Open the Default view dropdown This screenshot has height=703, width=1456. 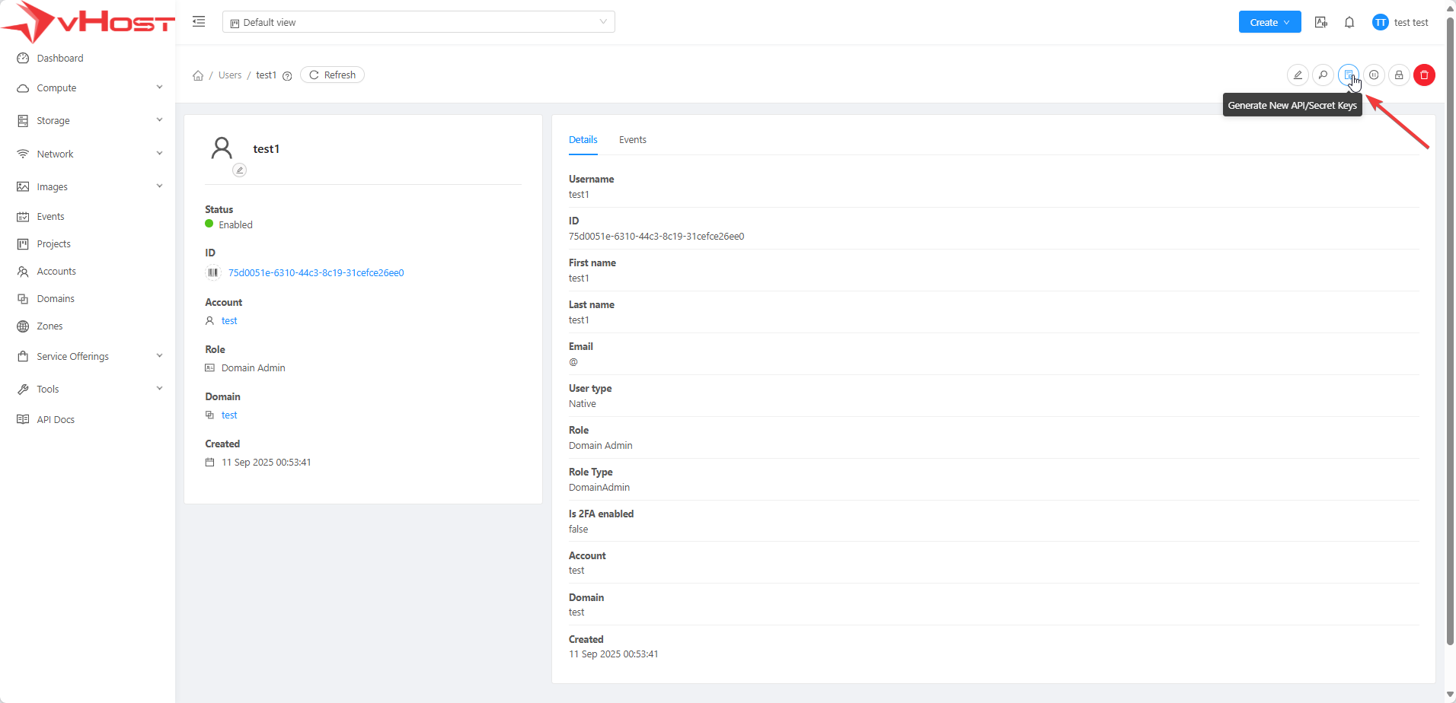[418, 22]
